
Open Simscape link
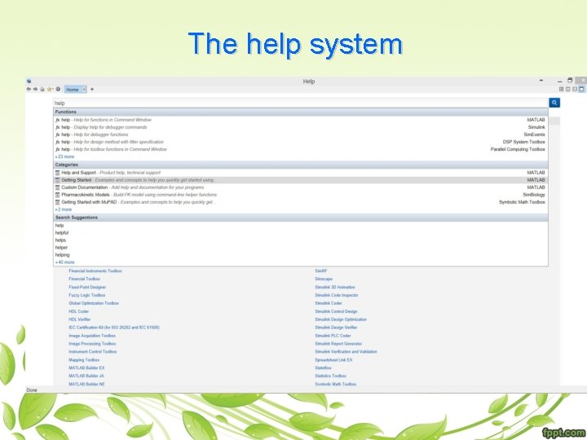(x=324, y=279)
